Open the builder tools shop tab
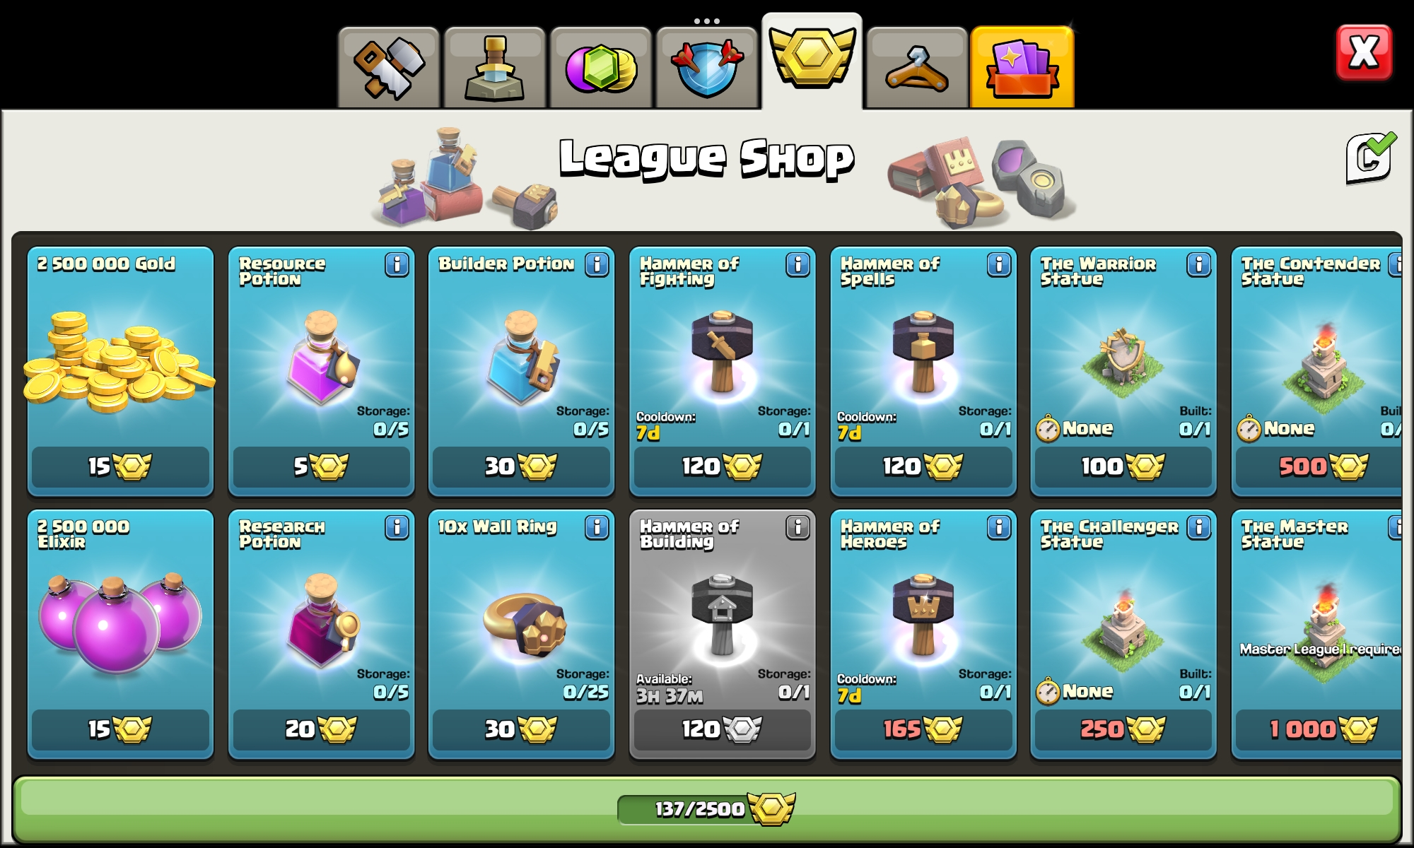The width and height of the screenshot is (1414, 848). click(389, 69)
